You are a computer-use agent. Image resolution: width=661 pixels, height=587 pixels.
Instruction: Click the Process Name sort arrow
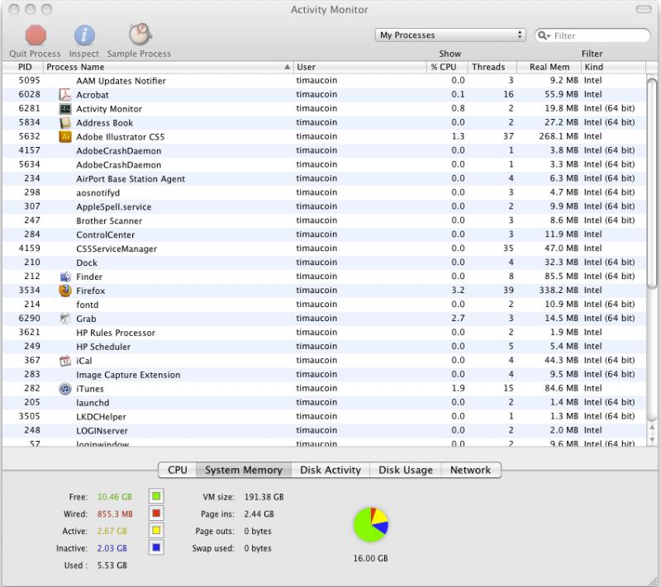(287, 67)
